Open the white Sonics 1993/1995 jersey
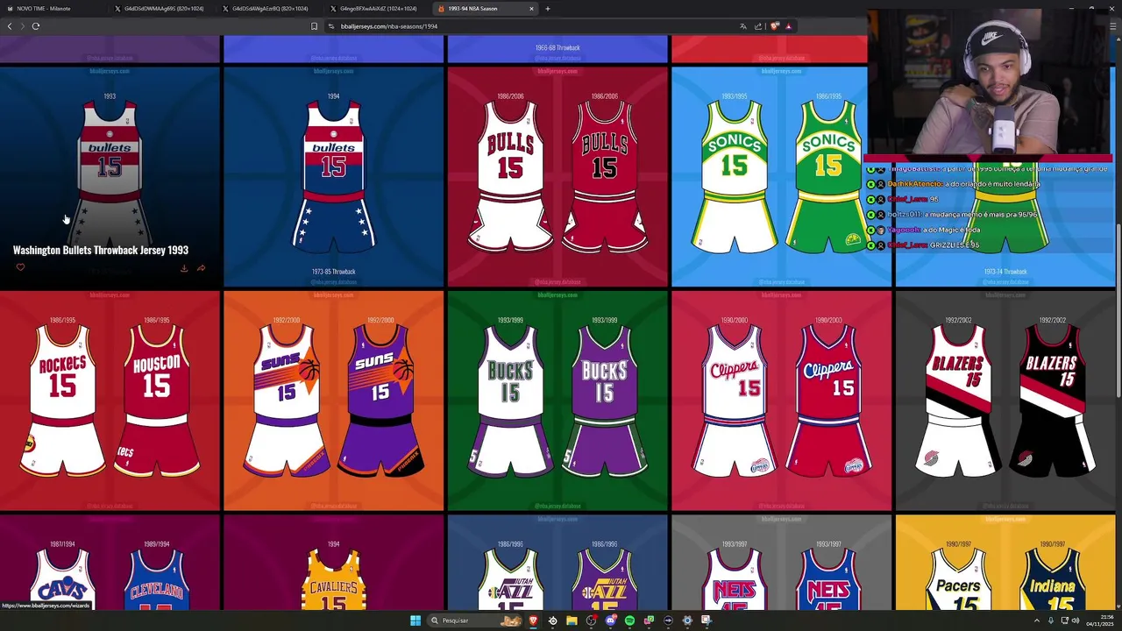The height and width of the screenshot is (631, 1122). [735, 175]
